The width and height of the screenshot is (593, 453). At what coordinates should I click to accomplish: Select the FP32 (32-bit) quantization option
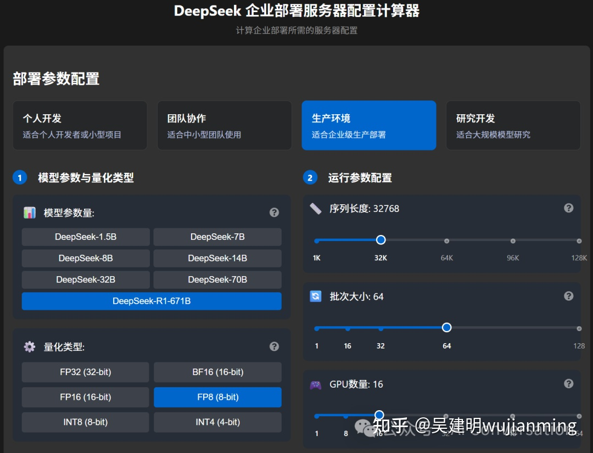[x=85, y=372]
